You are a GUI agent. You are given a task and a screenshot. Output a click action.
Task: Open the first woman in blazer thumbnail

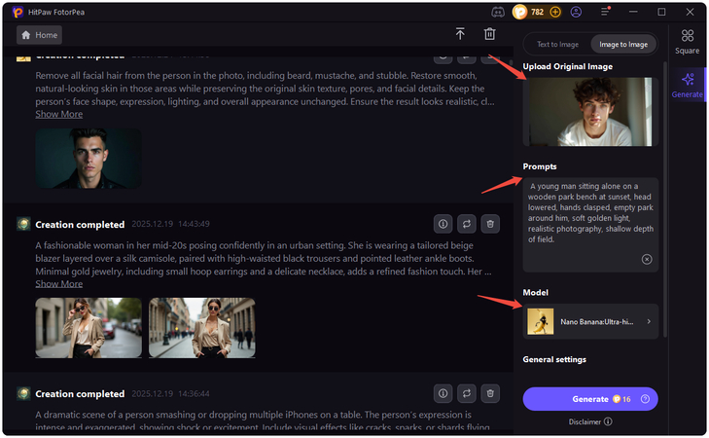point(89,328)
